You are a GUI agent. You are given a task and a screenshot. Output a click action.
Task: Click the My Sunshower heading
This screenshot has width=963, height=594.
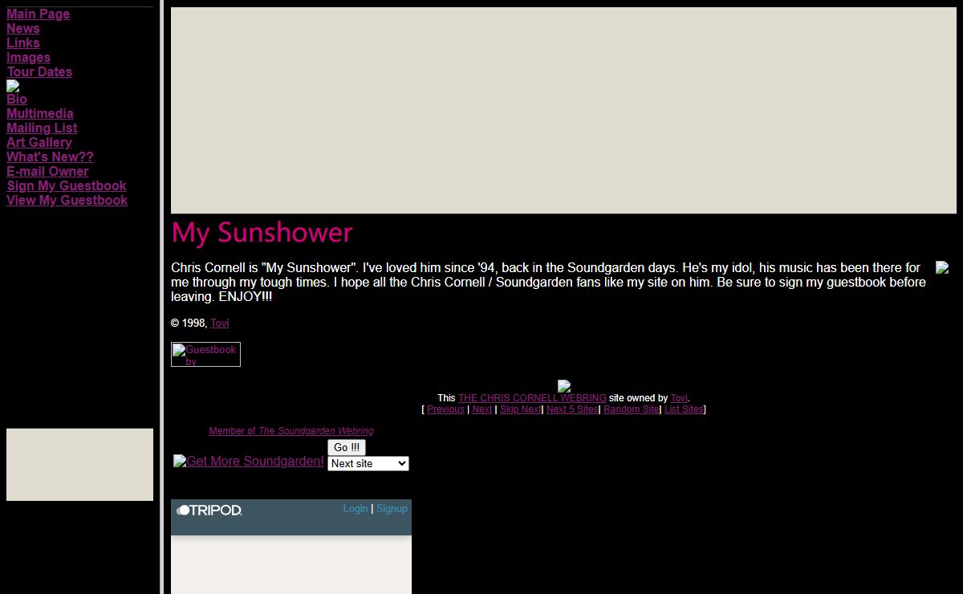(262, 233)
